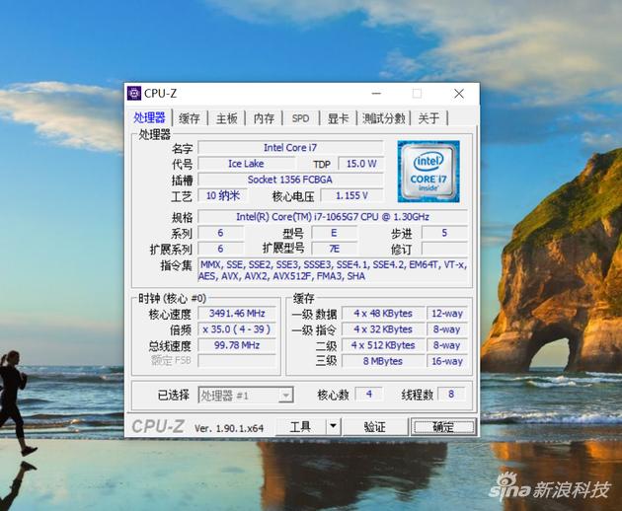Click the 确定 button
The height and width of the screenshot is (511, 622).
(x=443, y=427)
